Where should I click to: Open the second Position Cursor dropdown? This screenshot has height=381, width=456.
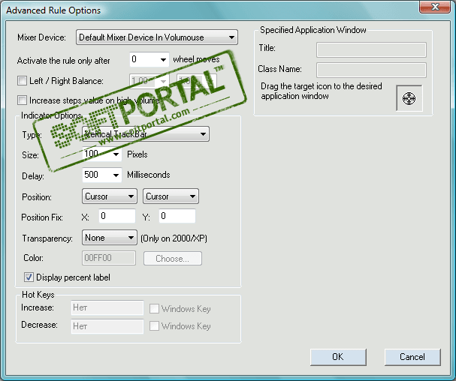coord(171,196)
